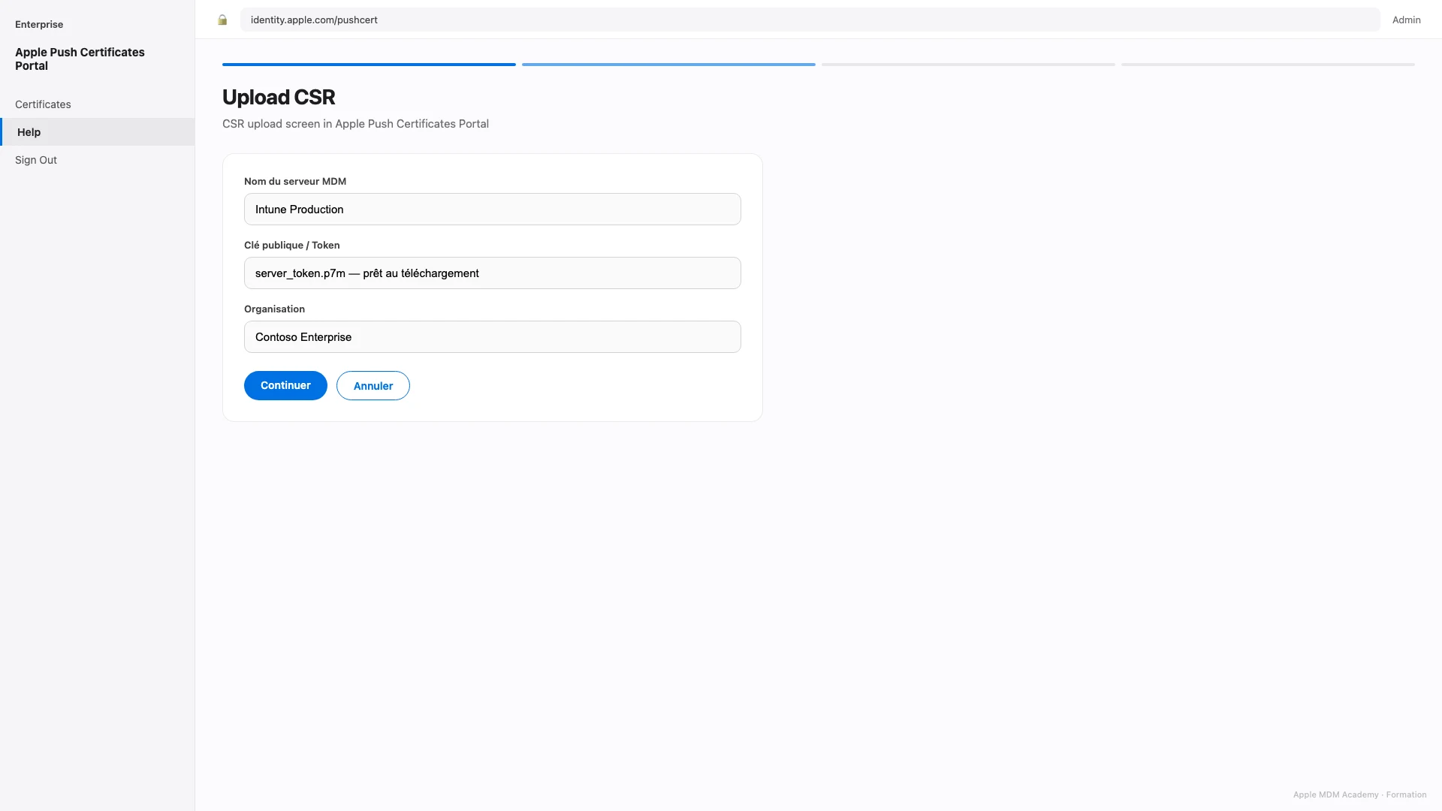Image resolution: width=1442 pixels, height=811 pixels.
Task: Open the Admin account label
Action: tap(1406, 20)
